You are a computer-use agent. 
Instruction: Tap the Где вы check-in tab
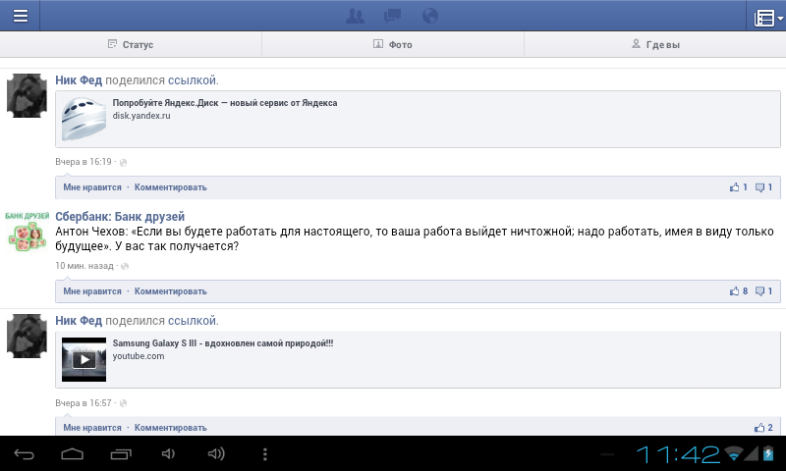tap(654, 44)
